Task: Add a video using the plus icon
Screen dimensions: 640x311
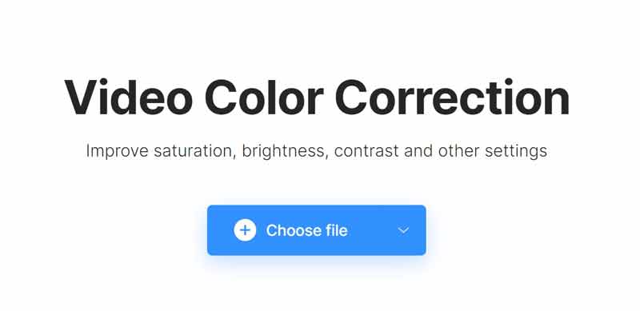Action: coord(245,230)
